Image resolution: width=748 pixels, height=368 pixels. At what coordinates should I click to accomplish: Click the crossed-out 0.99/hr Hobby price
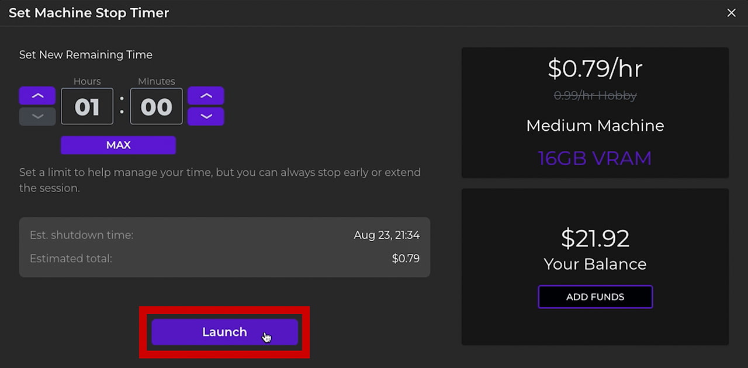(595, 95)
